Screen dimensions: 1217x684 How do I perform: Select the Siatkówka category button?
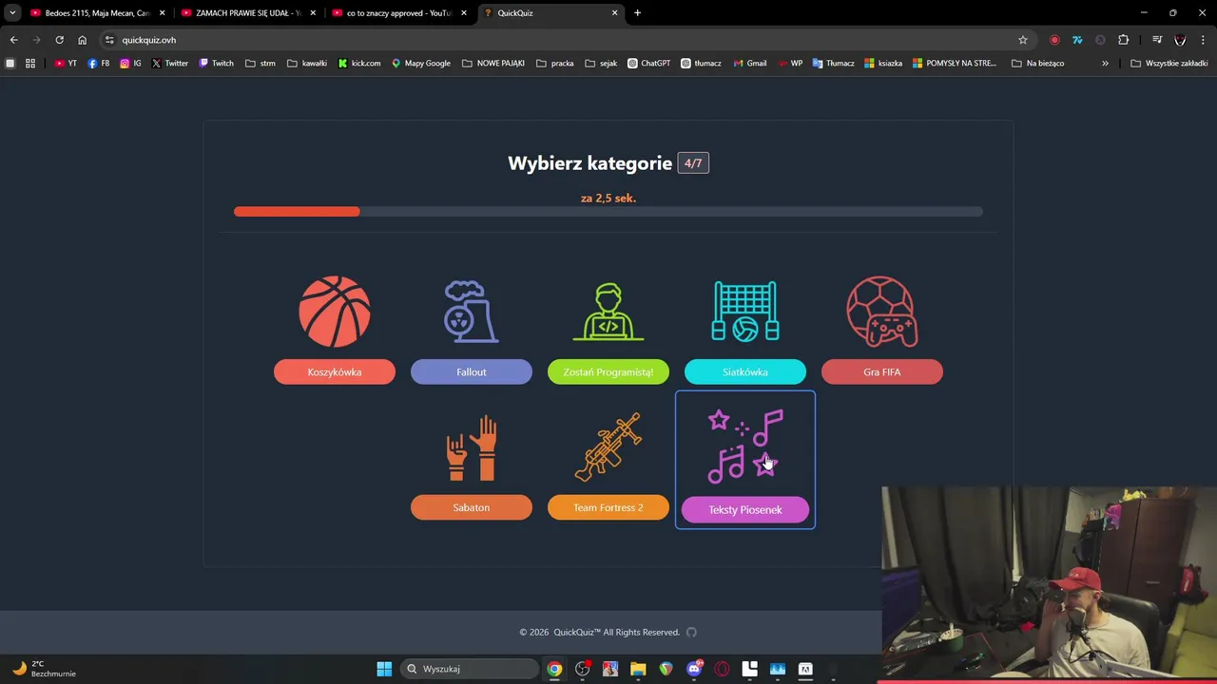pyautogui.click(x=745, y=371)
